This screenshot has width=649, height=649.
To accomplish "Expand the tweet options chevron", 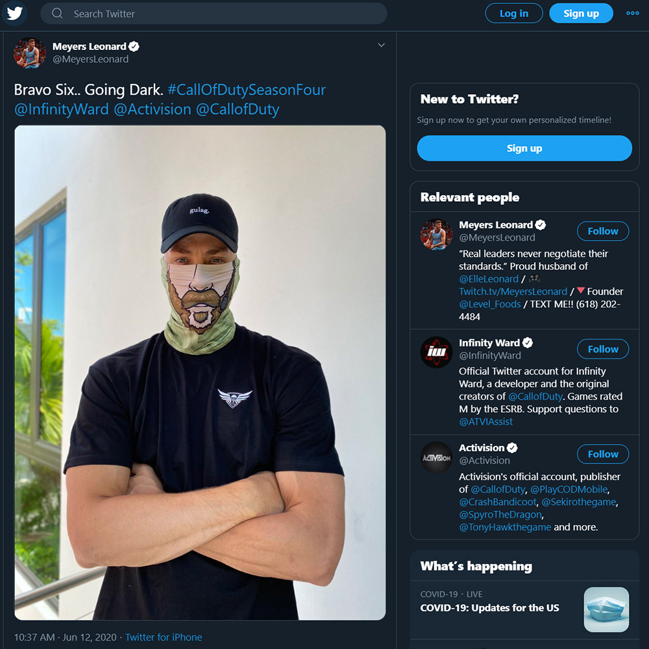I will coord(382,45).
